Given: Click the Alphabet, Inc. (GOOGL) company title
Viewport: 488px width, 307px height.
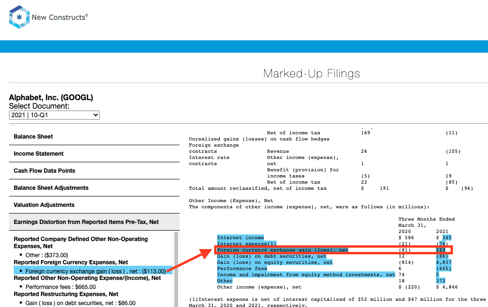Looking at the screenshot, I should pyautogui.click(x=51, y=98).
